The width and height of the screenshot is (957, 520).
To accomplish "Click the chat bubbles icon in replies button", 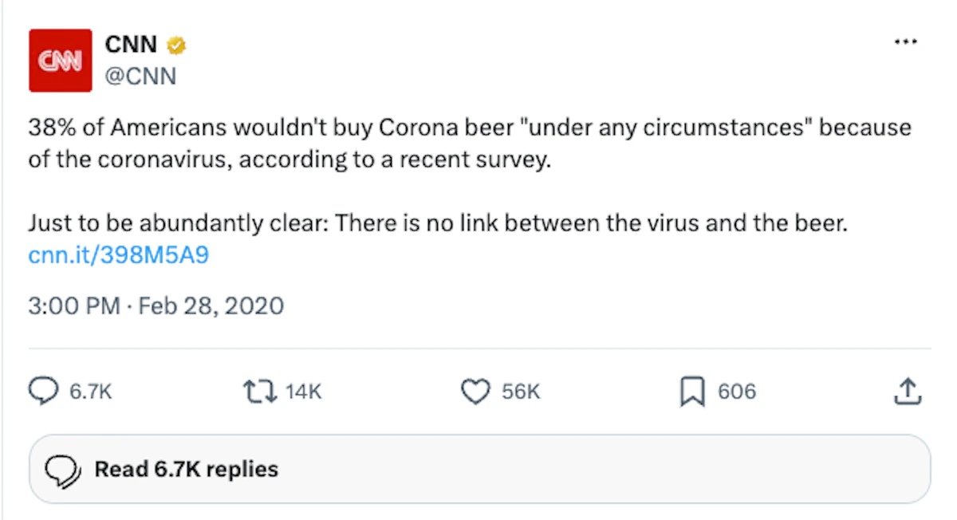I will click(63, 470).
